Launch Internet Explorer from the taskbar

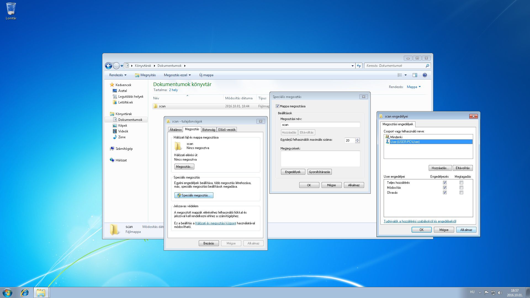25,292
